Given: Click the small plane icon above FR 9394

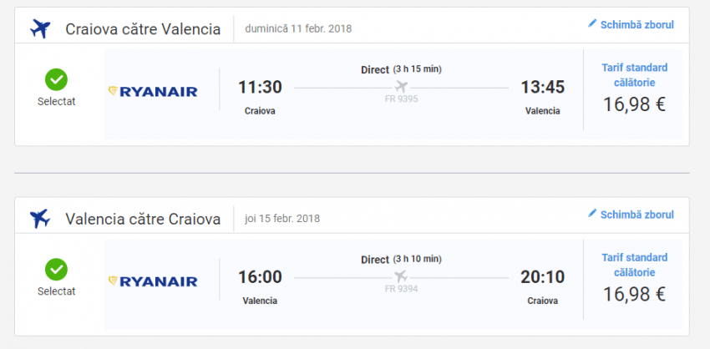Looking at the screenshot, I should click(401, 276).
